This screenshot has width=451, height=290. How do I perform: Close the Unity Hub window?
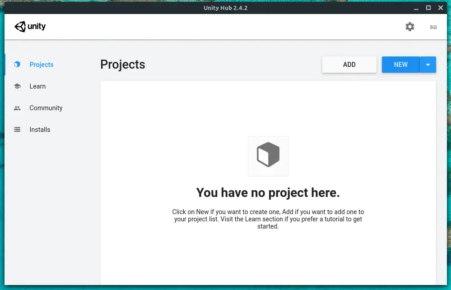(440, 8)
